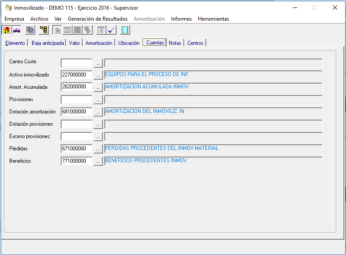Viewport: 346px width, 255px height.
Task: Click the Exceso provisiones code field
Action: click(76, 137)
